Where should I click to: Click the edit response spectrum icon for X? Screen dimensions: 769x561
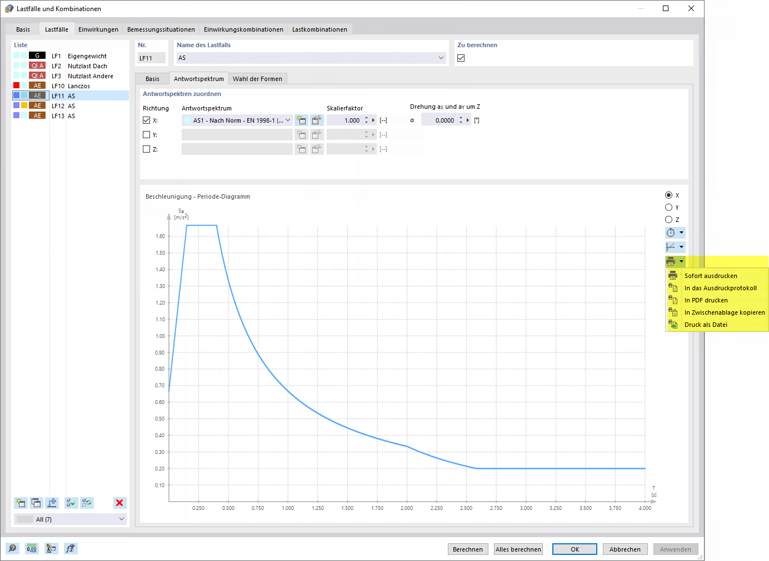tap(317, 120)
